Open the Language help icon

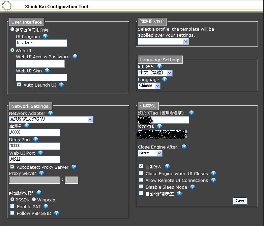coord(165,79)
